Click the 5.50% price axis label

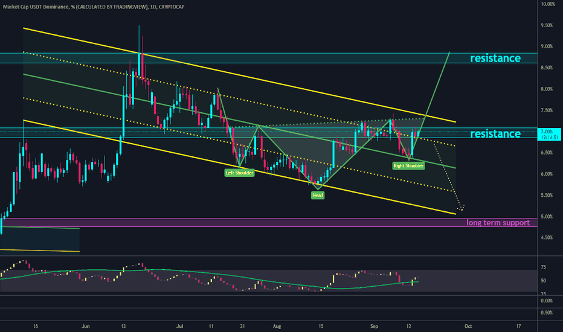coord(547,196)
